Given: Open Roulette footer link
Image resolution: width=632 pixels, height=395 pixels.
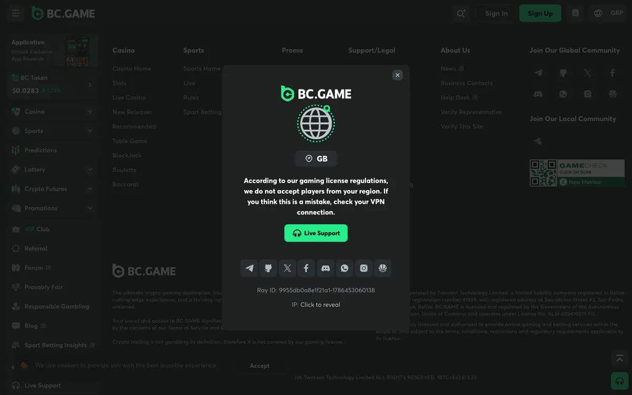Looking at the screenshot, I should [x=124, y=170].
